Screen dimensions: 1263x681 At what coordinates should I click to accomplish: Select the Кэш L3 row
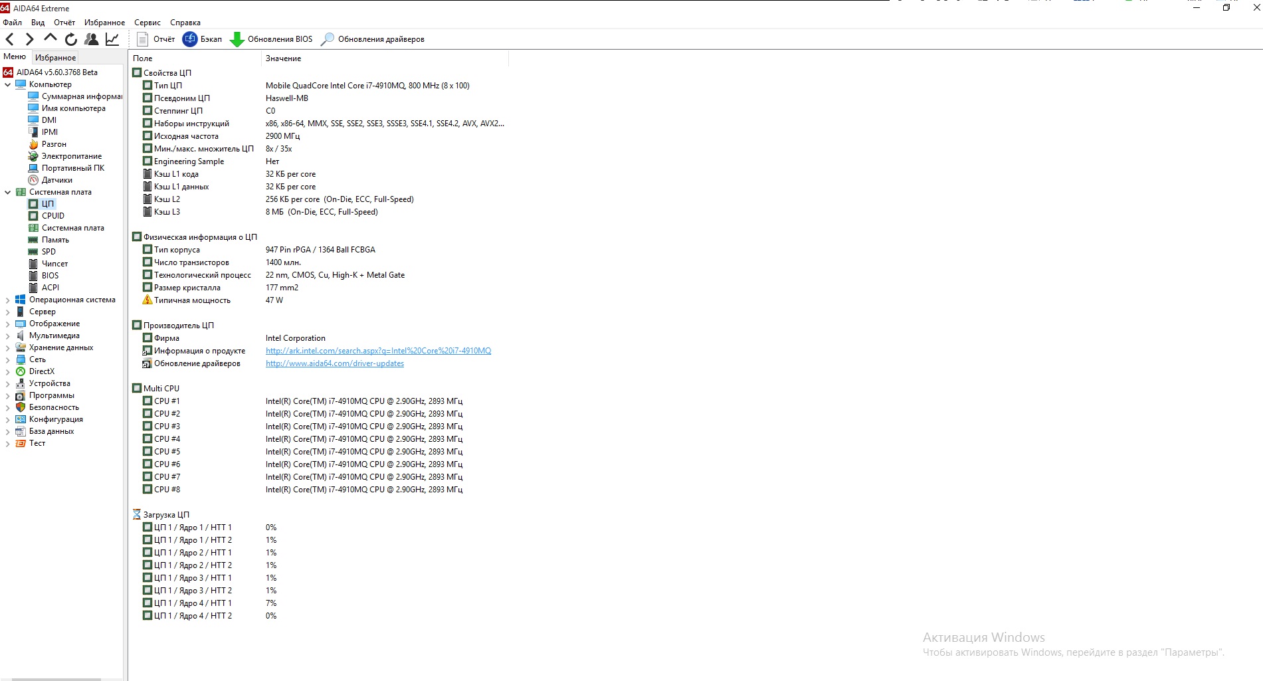pos(319,212)
